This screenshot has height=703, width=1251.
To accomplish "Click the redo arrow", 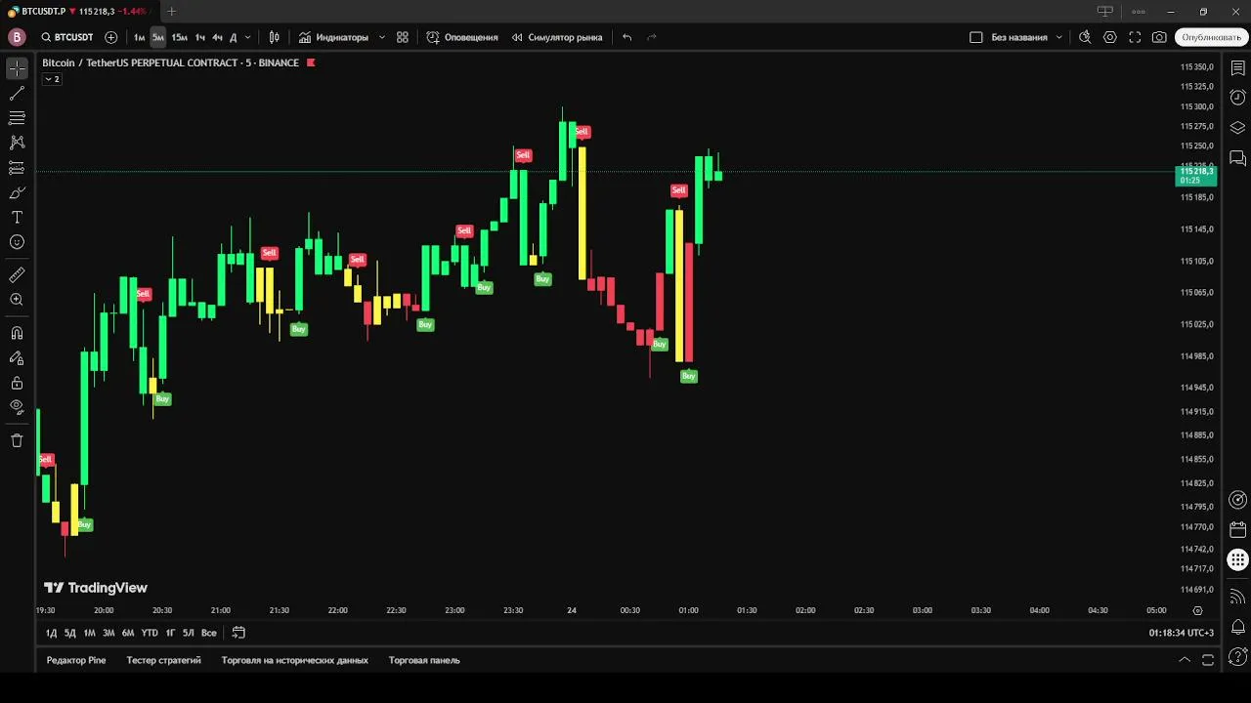I will (652, 37).
